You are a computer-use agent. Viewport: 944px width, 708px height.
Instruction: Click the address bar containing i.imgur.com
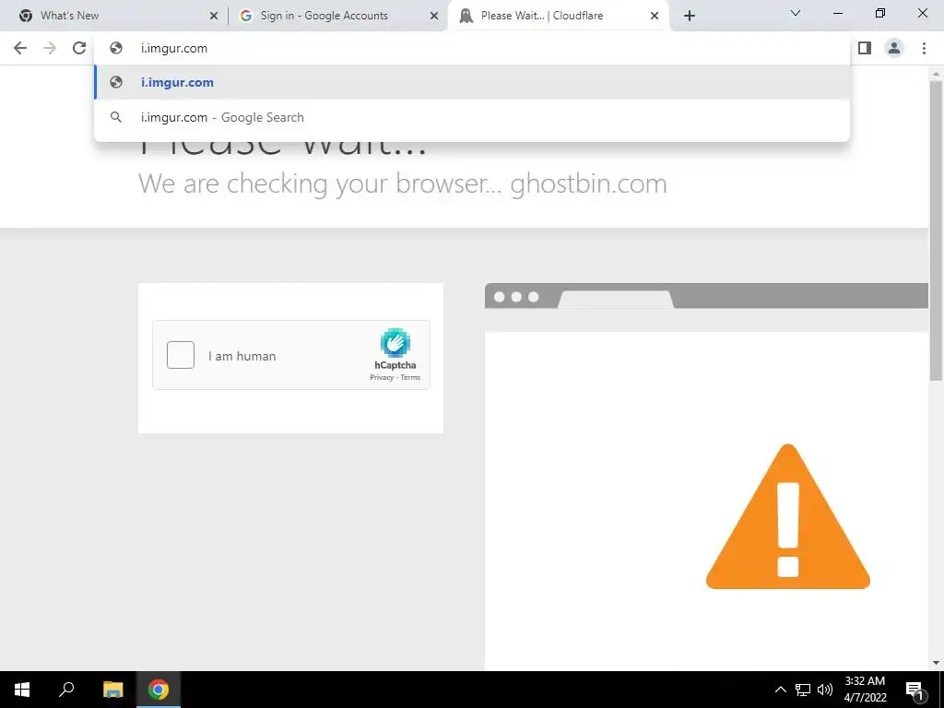coord(471,48)
